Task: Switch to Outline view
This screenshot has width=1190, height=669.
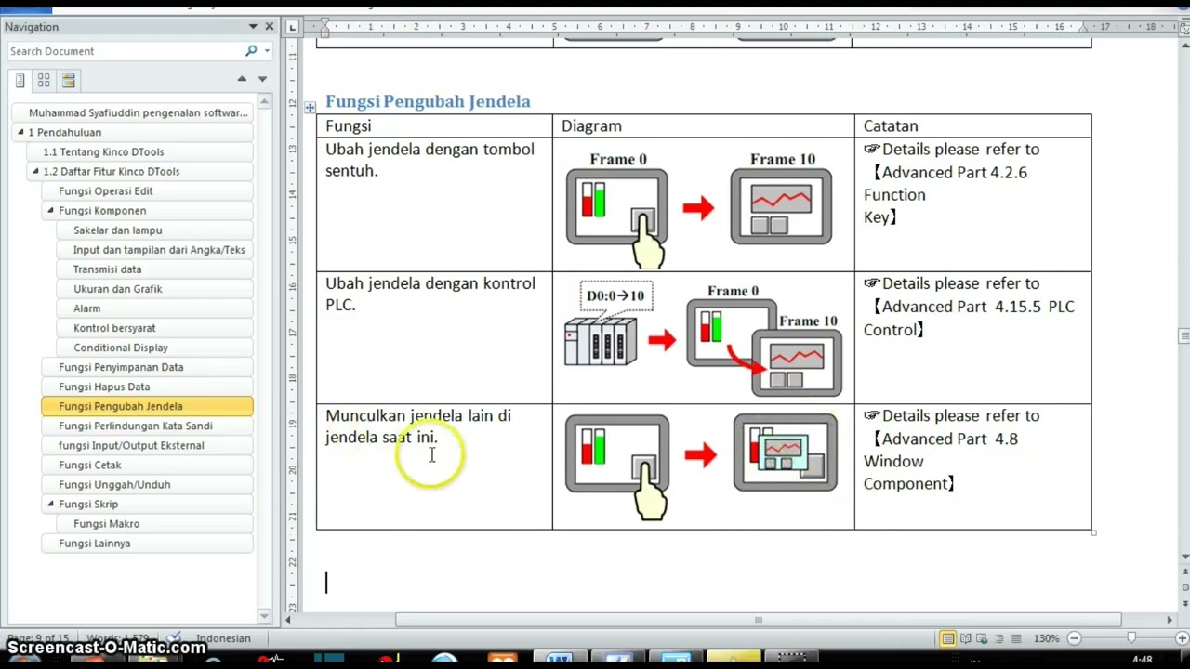Action: [x=999, y=638]
